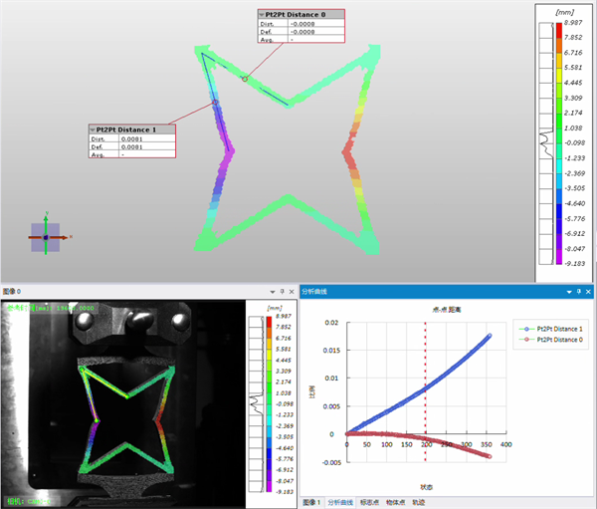
Task: Click the star specimen in the camera image
Action: point(126,421)
